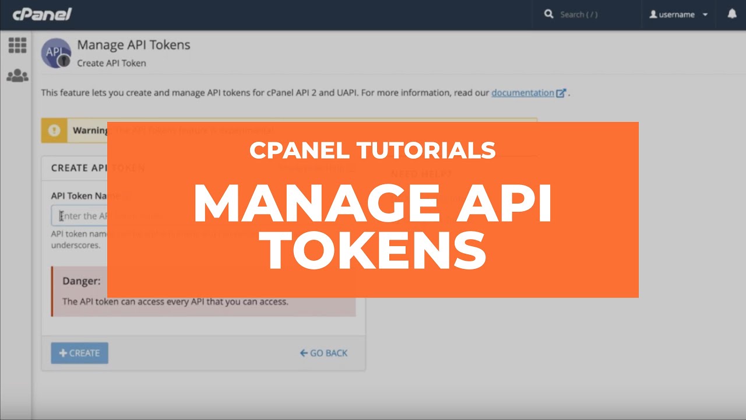Viewport: 746px width, 420px height.
Task: Click the API token access warning sentence
Action: (x=175, y=302)
